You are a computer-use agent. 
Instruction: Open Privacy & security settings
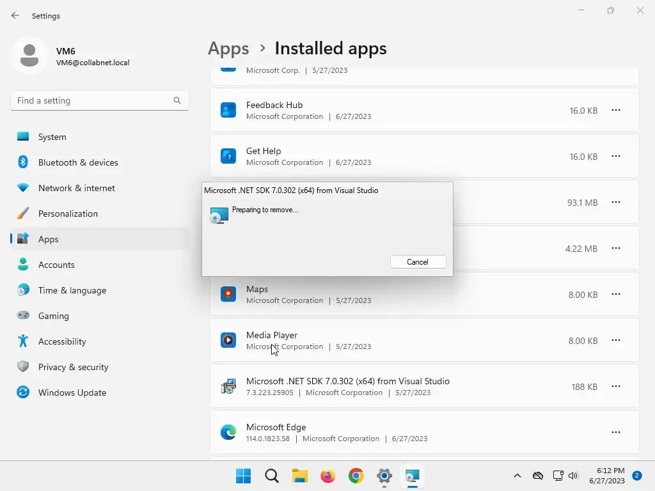coord(99,367)
